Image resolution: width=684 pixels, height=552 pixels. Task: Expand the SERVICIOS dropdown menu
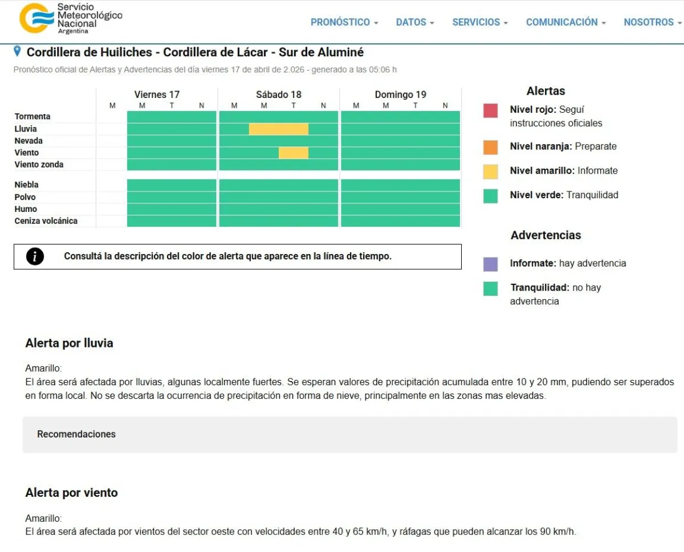tap(479, 22)
